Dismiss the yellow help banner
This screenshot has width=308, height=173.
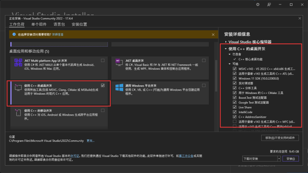click(213, 34)
